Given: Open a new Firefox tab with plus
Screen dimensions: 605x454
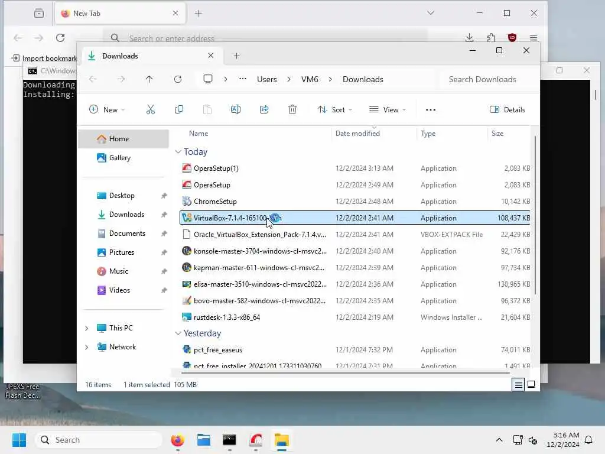Looking at the screenshot, I should pyautogui.click(x=199, y=14).
